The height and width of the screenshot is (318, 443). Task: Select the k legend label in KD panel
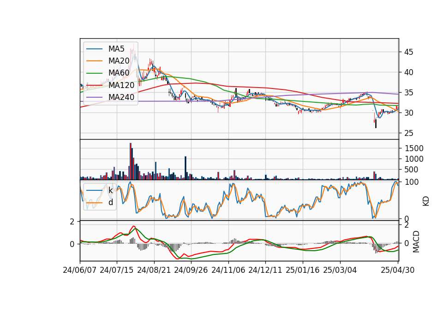click(110, 190)
